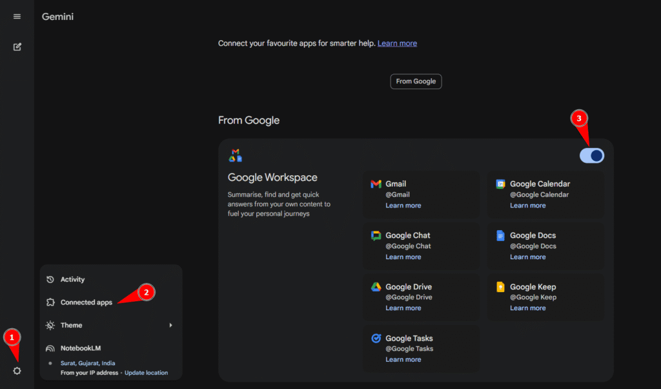661x389 pixels.
Task: Select the Google Tasks icon
Action: tap(376, 338)
